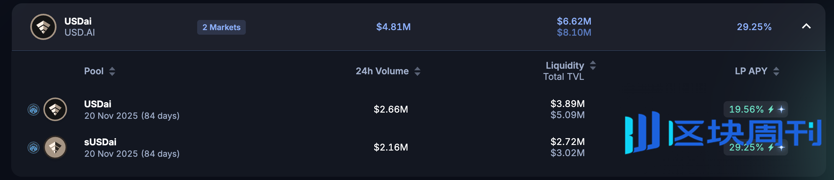Sort by LP APY column arrows
The height and width of the screenshot is (180, 834).
tap(776, 71)
